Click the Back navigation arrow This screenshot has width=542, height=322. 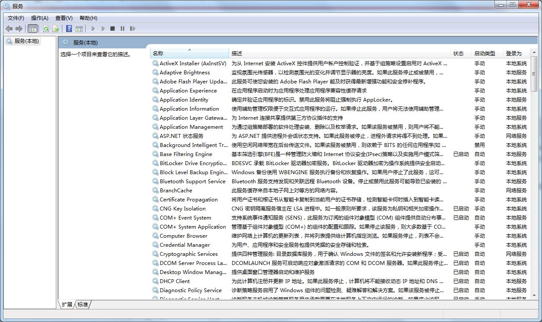(x=9, y=29)
